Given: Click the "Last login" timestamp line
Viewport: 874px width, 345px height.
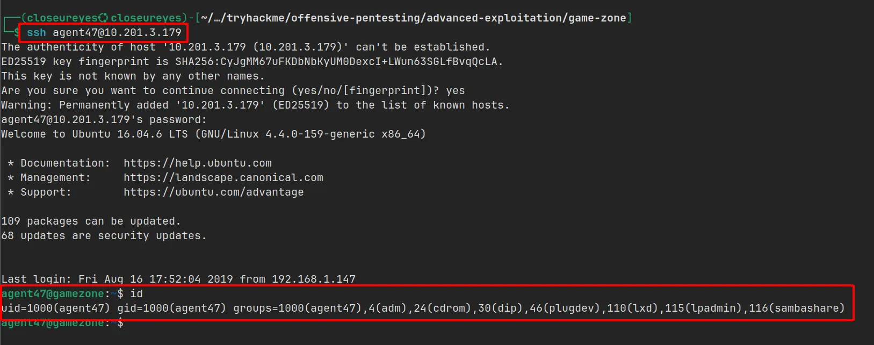Looking at the screenshot, I should coord(178,279).
